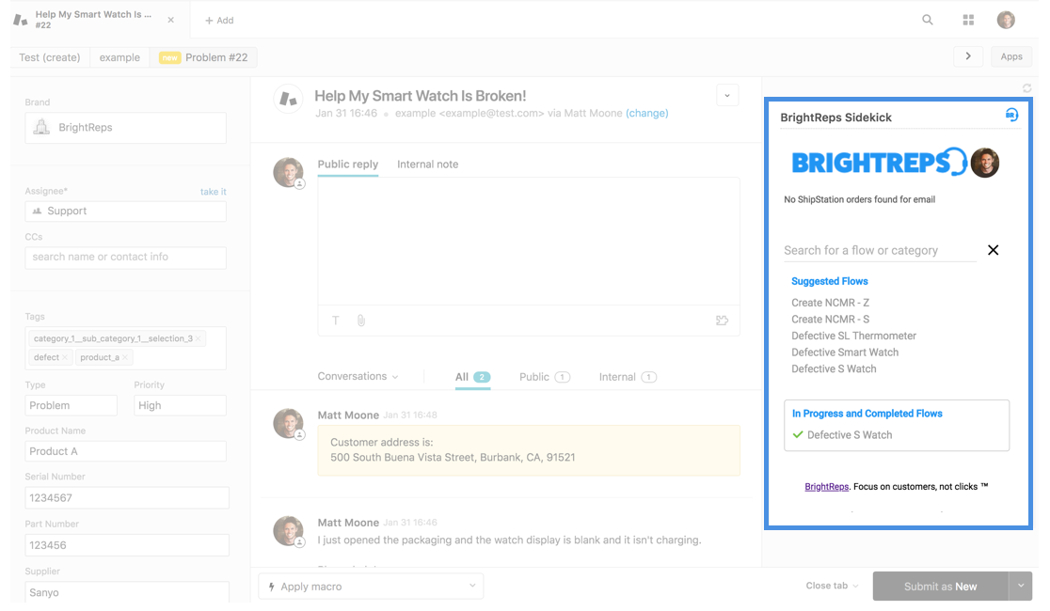Viewport: 1050px width, 611px height.
Task: Switch to the Internal note tab
Action: (x=428, y=164)
